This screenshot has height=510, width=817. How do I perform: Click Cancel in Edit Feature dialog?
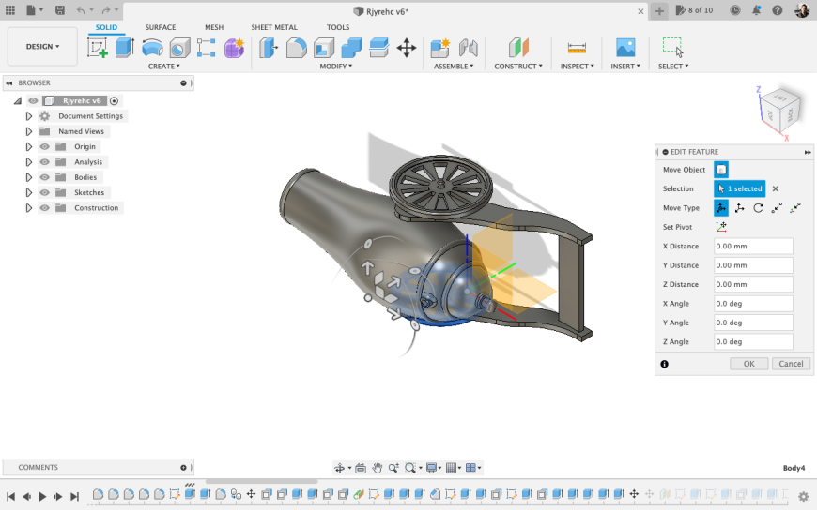(791, 364)
